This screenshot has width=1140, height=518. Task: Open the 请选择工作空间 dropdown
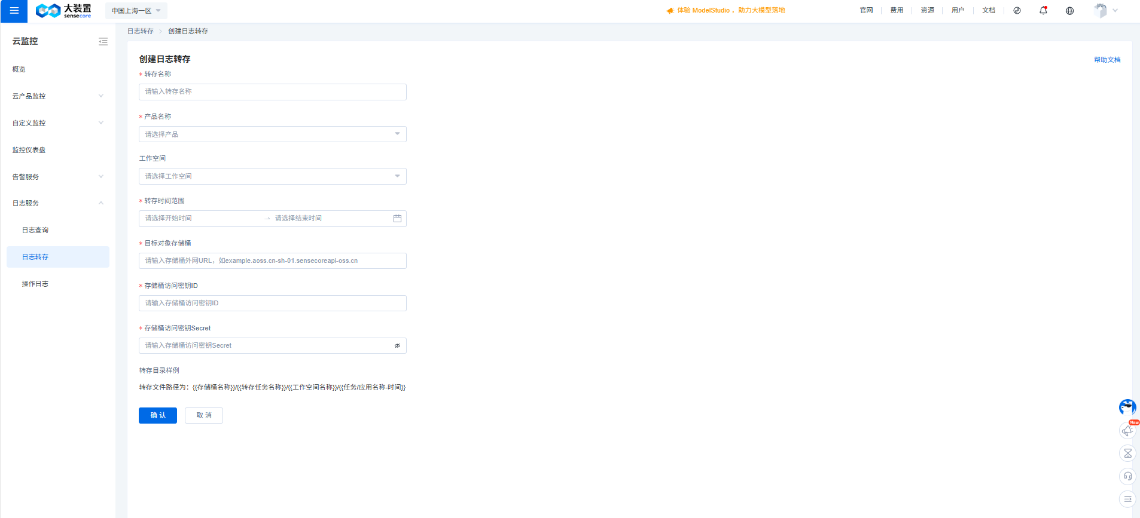pos(272,176)
